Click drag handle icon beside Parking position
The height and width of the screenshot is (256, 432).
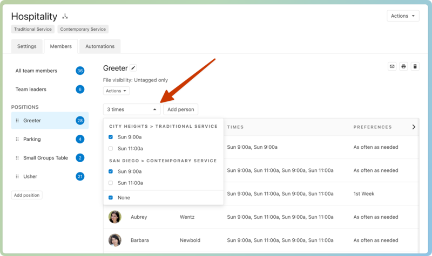(x=17, y=139)
